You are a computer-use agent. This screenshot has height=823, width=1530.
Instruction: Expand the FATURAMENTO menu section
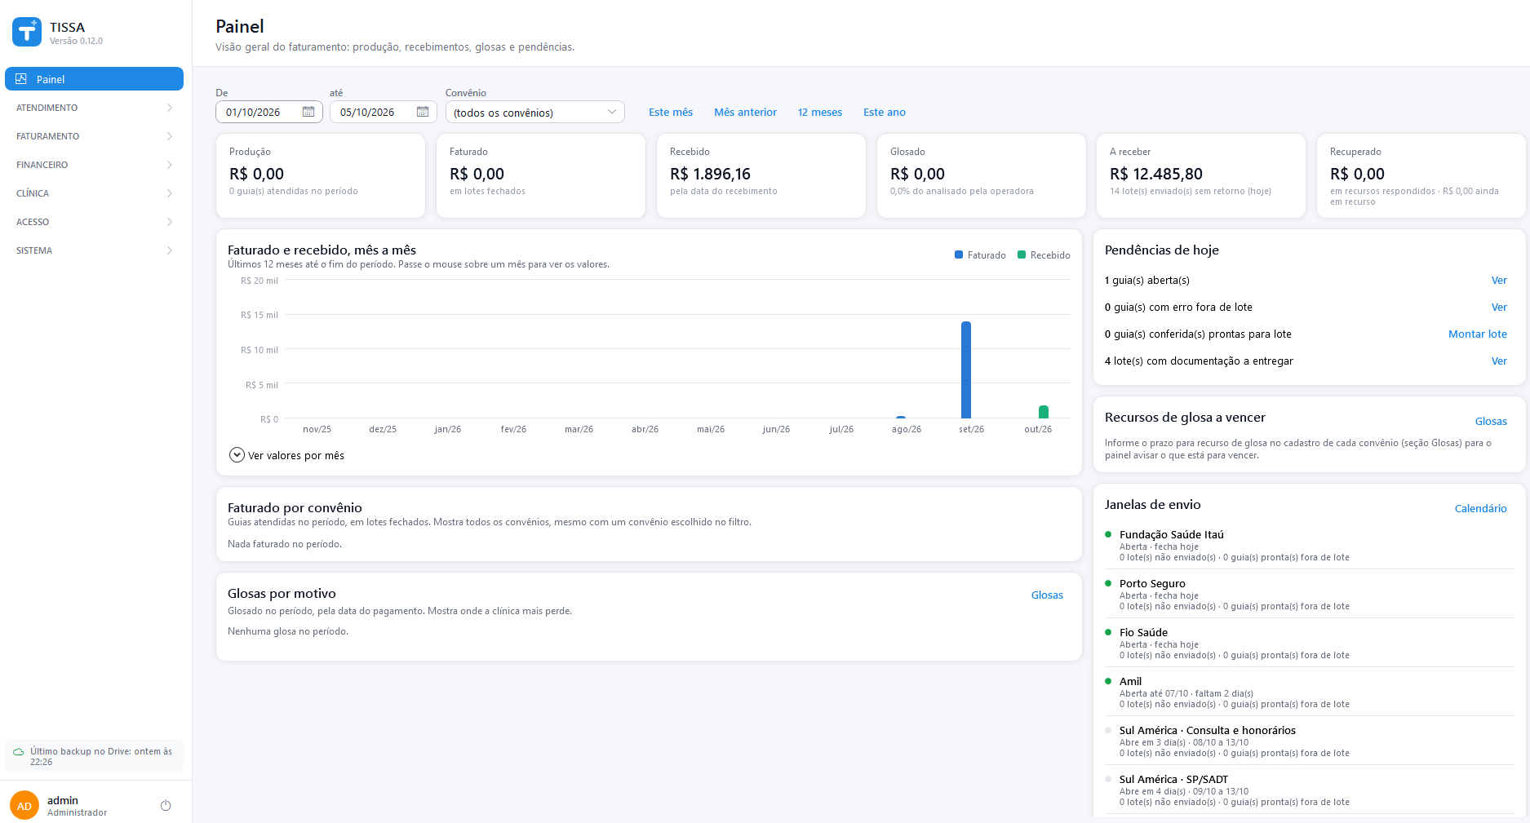tap(94, 136)
